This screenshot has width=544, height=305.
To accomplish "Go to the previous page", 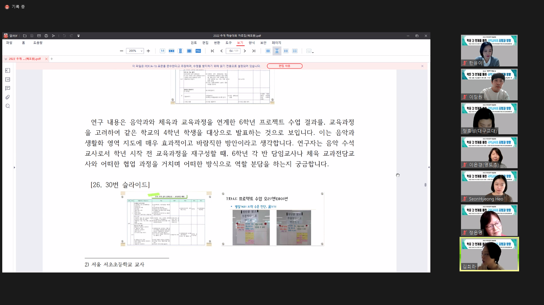I will (222, 51).
